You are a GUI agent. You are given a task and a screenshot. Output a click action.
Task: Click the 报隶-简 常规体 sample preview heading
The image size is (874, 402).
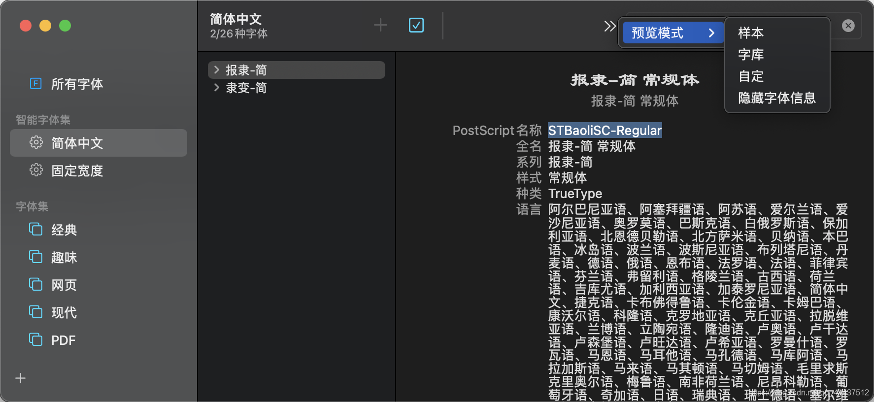tap(635, 80)
